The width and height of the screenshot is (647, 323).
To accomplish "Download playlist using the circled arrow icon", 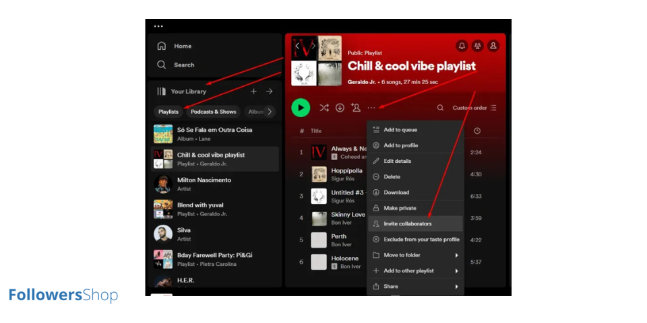I will (340, 108).
